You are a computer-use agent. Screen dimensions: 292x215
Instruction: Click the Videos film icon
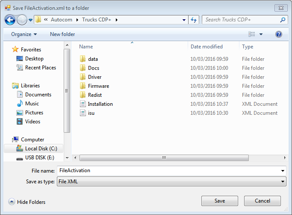pyautogui.click(x=20, y=122)
